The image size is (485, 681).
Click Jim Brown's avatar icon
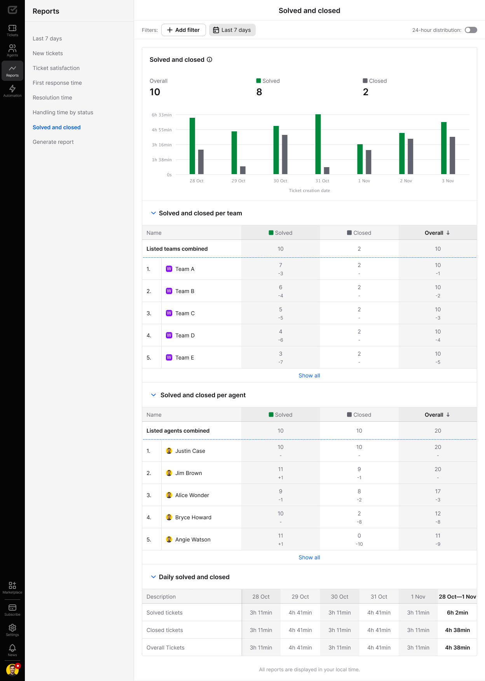pos(169,473)
